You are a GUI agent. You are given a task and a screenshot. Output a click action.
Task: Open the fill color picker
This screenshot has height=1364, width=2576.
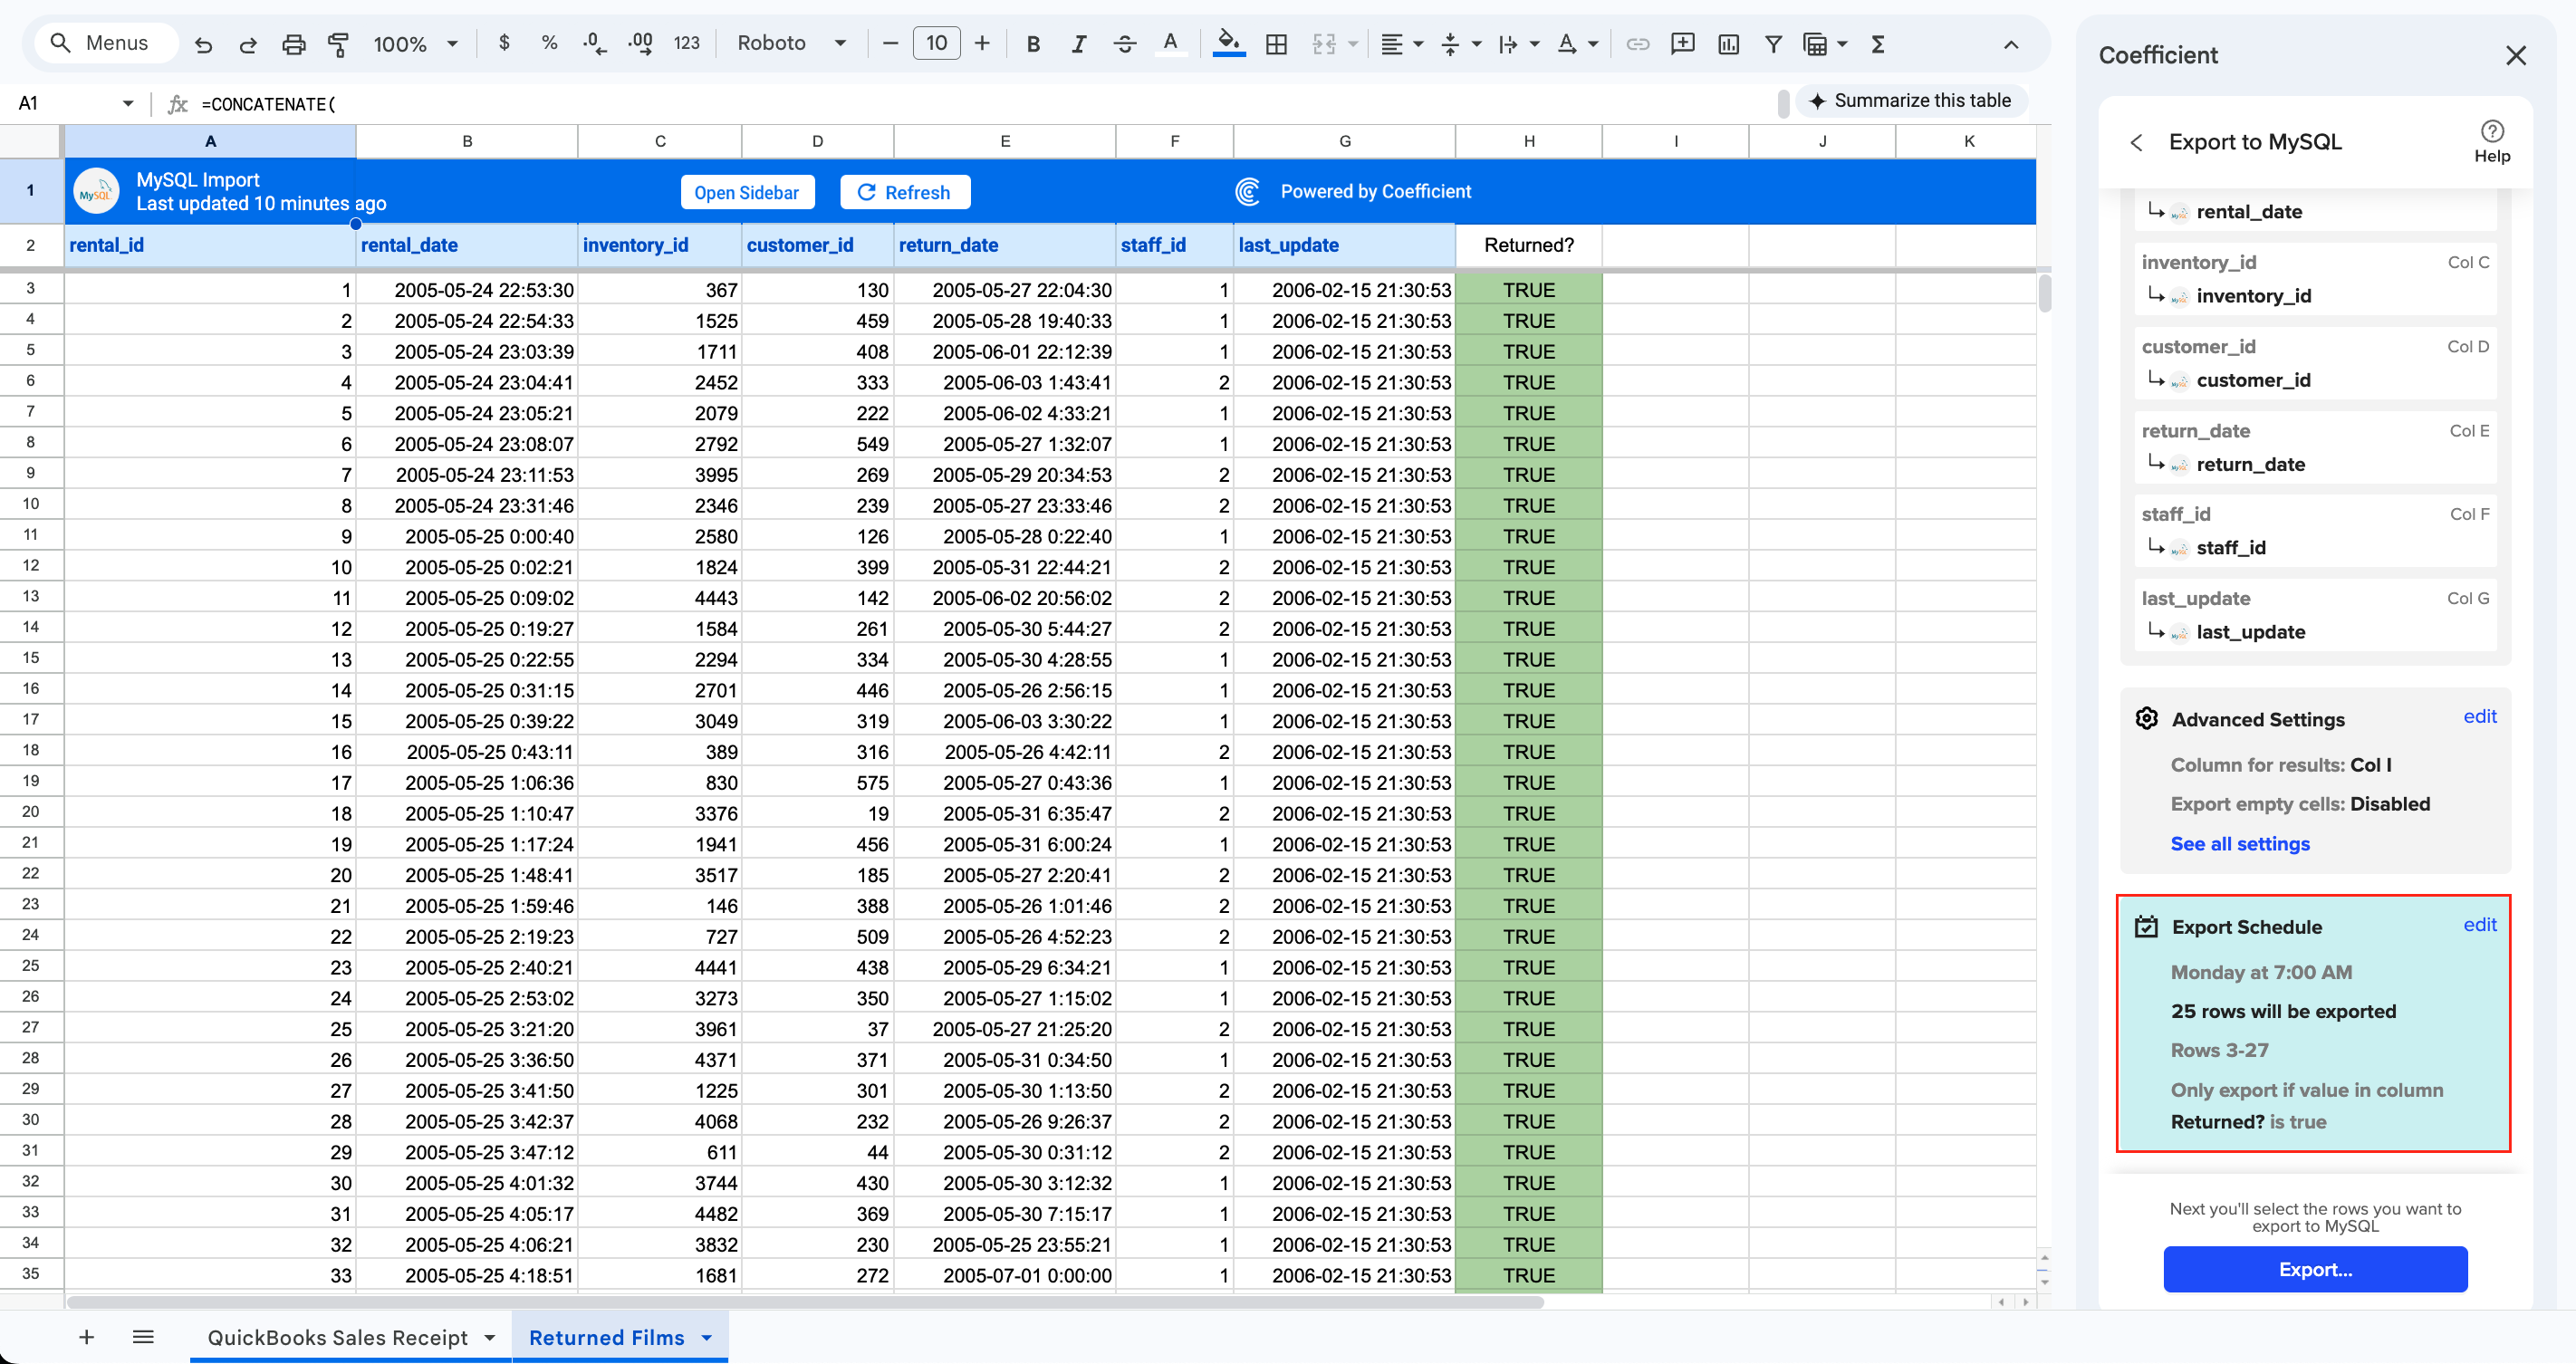click(1229, 44)
